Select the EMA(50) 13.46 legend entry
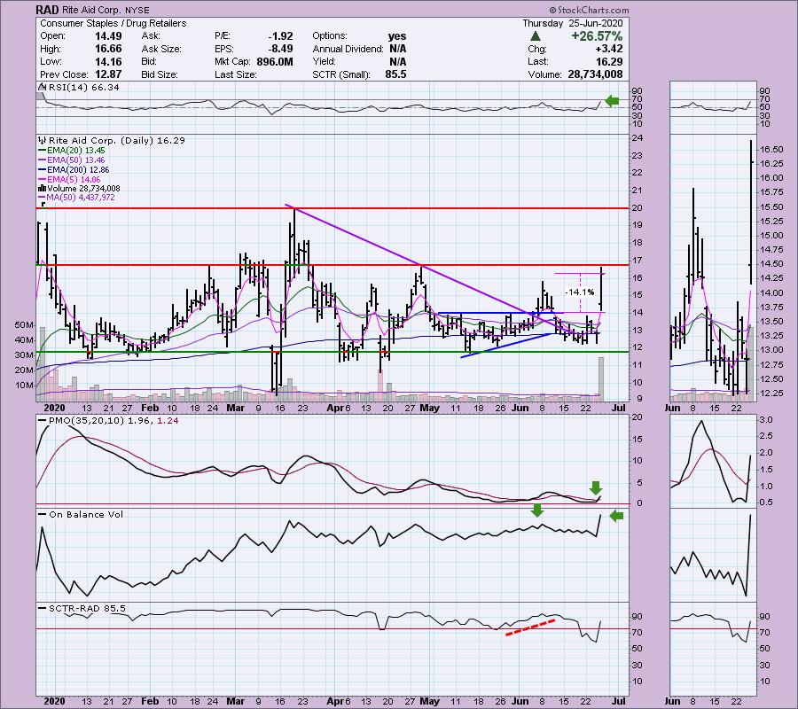 click(72, 160)
